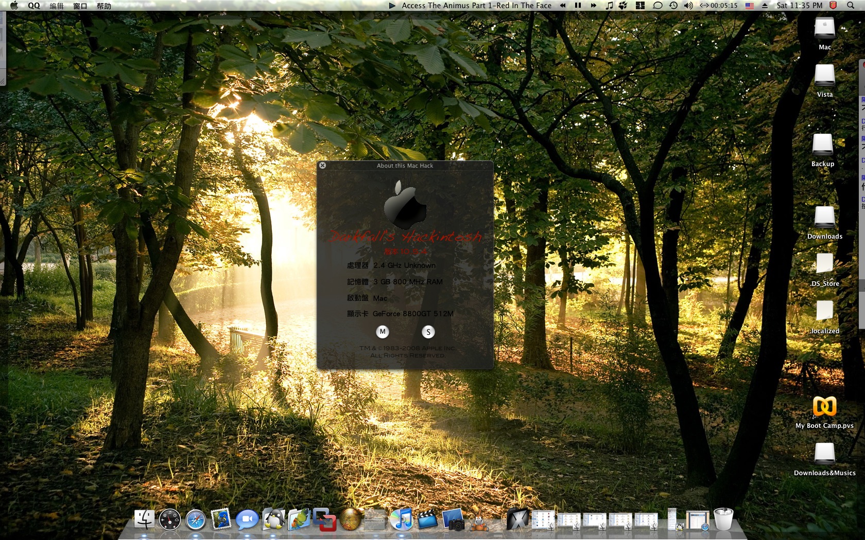
Task: Open the 编辑 menu
Action: (x=57, y=6)
